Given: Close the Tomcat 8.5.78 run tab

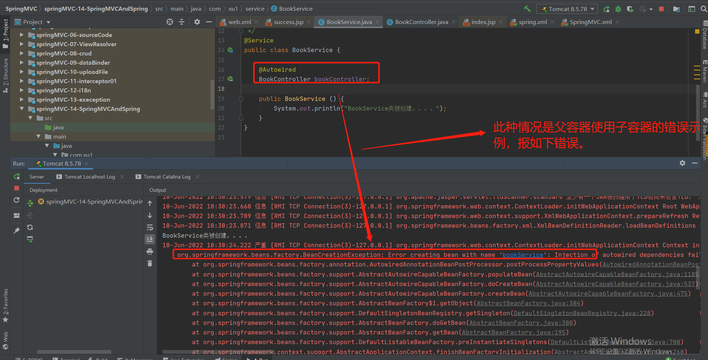Looking at the screenshot, I should click(x=86, y=164).
